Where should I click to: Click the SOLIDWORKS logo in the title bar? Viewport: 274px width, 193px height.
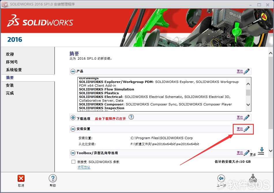click(x=5, y=4)
